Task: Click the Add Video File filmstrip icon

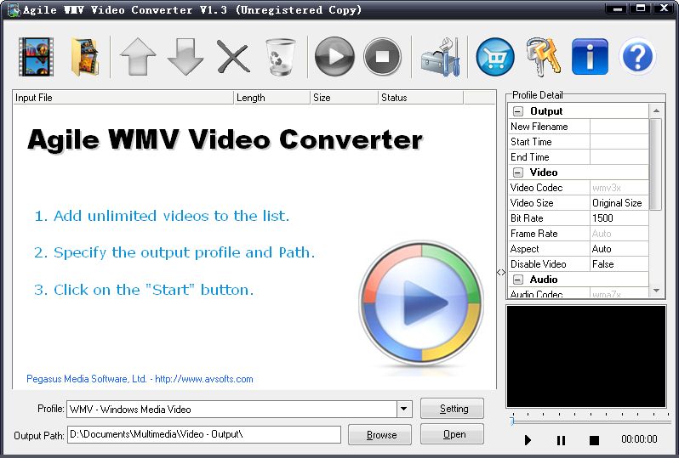Action: coord(36,57)
